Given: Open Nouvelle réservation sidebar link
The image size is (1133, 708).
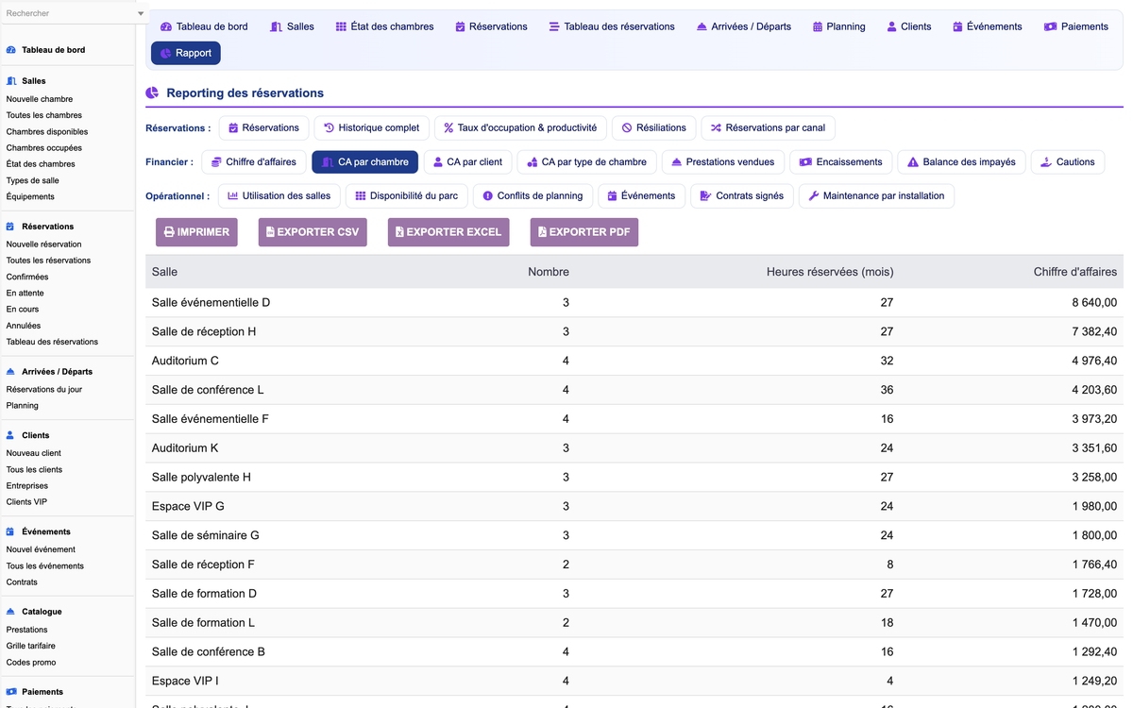Looking at the screenshot, I should (x=44, y=244).
